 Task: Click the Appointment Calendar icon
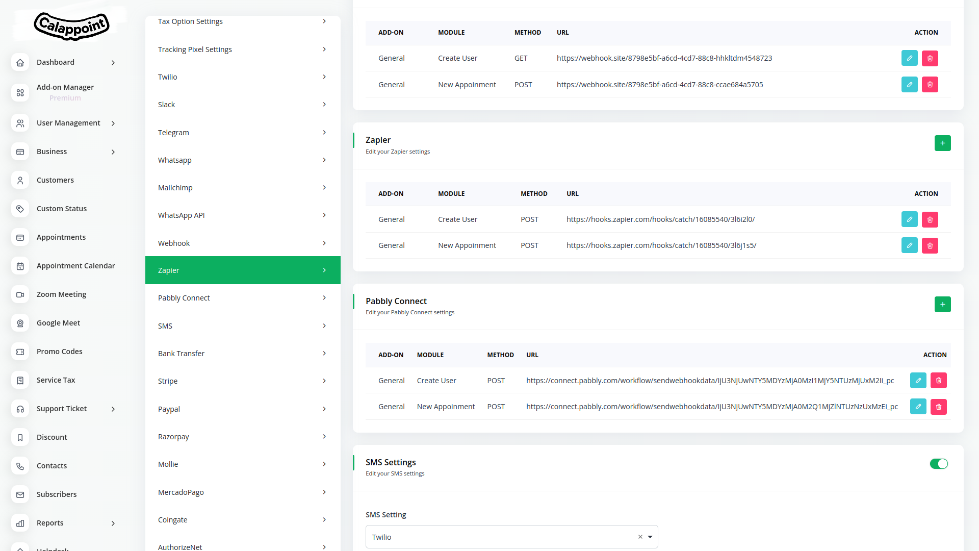tap(20, 266)
